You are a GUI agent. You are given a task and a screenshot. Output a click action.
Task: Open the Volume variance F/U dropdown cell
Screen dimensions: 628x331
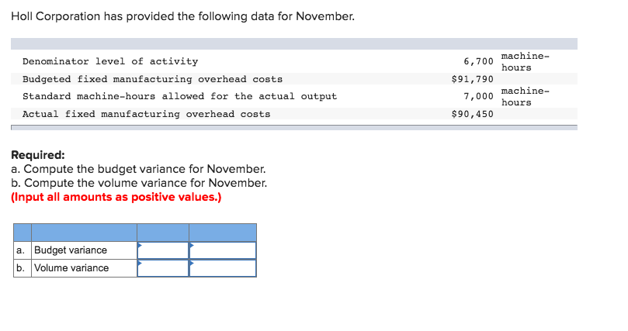[223, 268]
